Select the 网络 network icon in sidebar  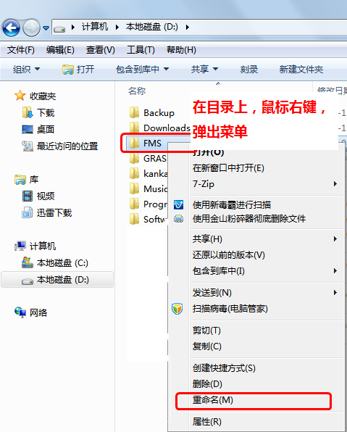tap(20, 312)
